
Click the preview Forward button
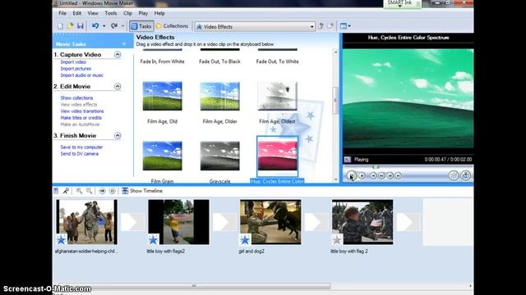[398, 175]
